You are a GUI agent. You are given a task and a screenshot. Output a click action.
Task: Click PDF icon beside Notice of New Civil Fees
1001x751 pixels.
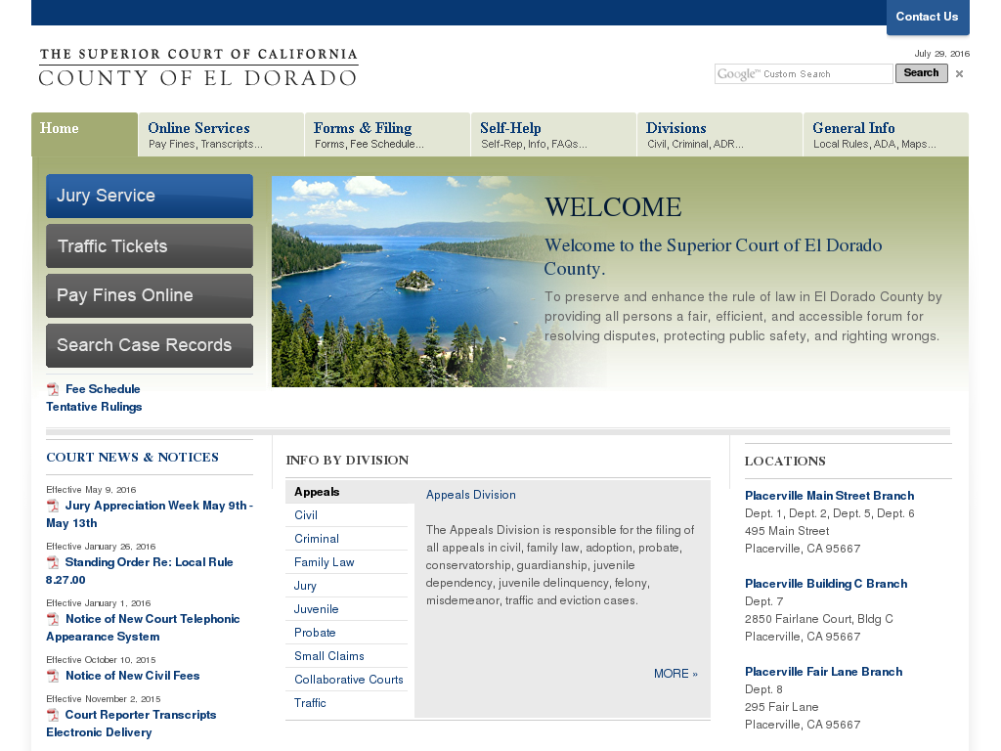pyautogui.click(x=53, y=677)
